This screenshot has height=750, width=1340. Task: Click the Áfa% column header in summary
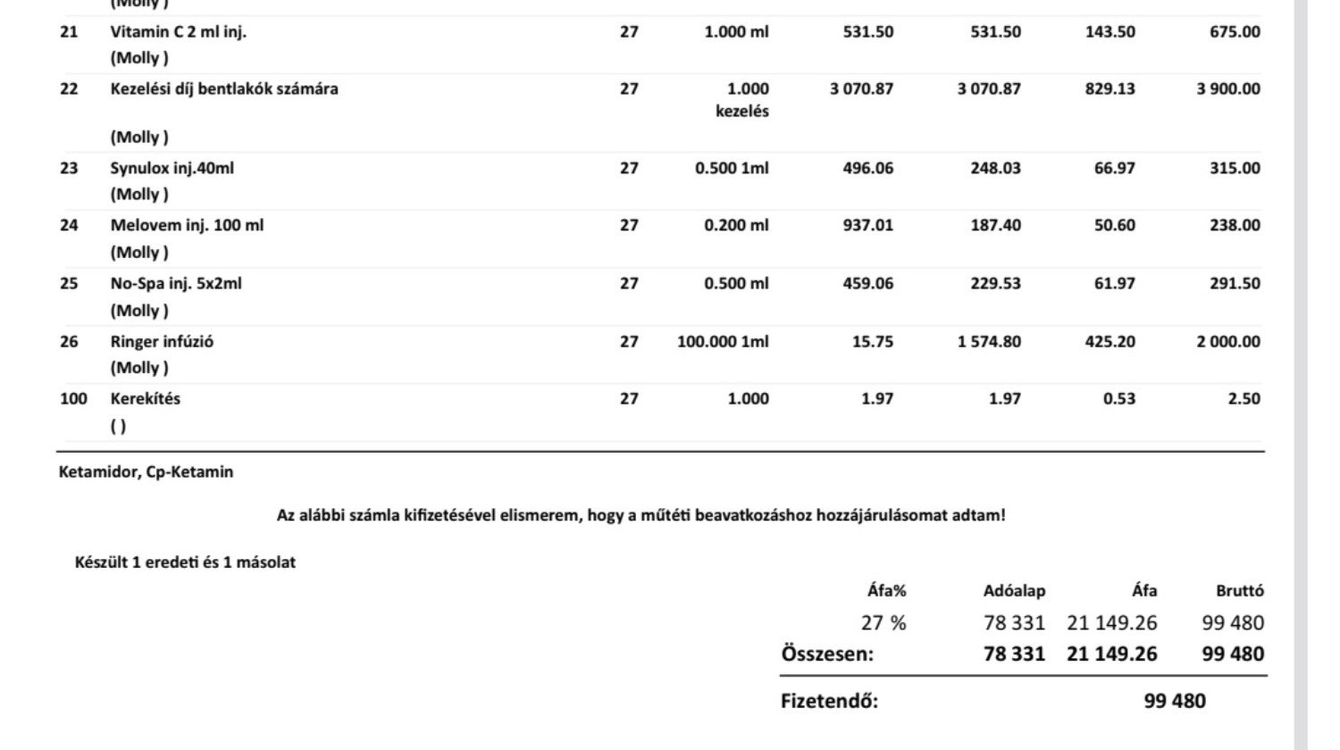886,591
